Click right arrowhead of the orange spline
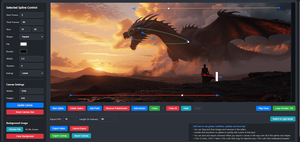300x142 pixels. point(278,8)
